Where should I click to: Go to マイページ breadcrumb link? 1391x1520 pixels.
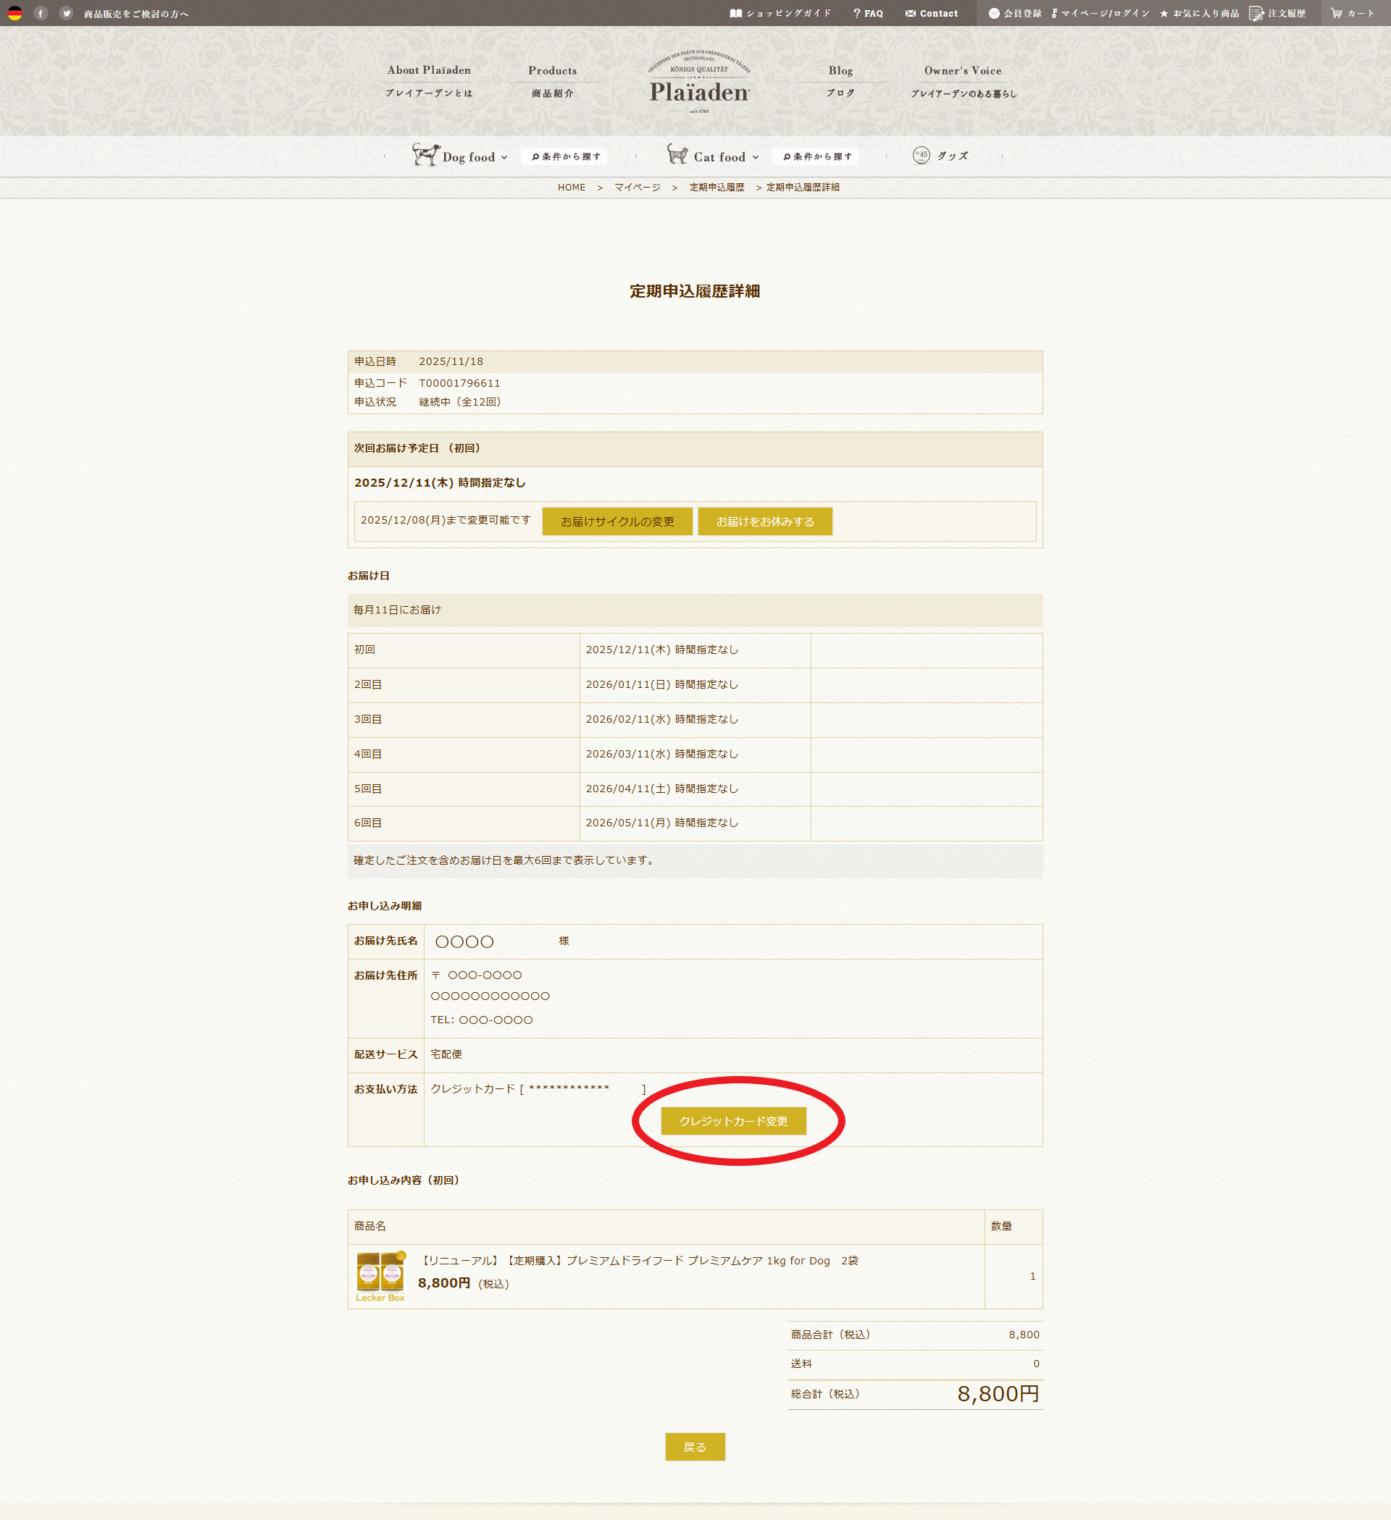[637, 187]
